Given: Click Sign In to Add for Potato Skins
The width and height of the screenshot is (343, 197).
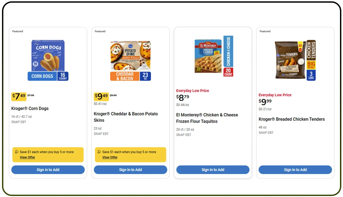Looking at the screenshot, I should point(130,170).
